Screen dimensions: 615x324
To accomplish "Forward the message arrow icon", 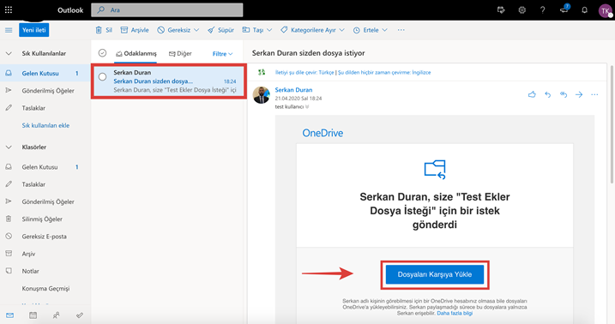I will pyautogui.click(x=579, y=94).
